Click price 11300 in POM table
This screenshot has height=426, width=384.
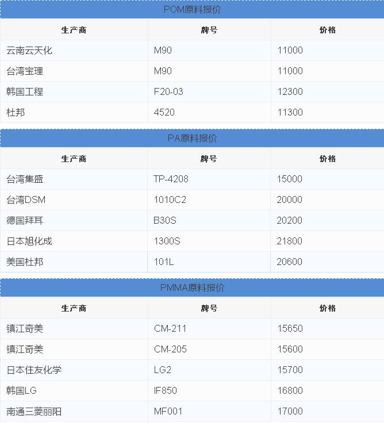click(328, 112)
